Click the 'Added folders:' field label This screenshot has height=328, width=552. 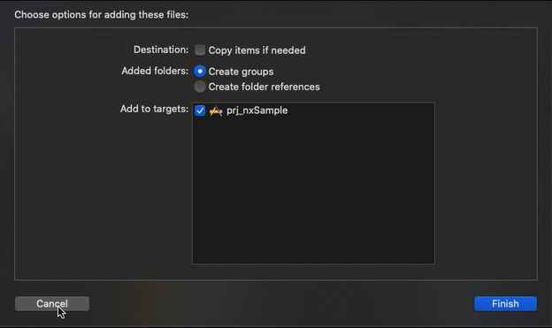(x=155, y=71)
